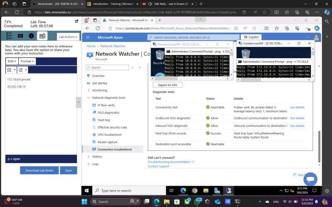The image size is (332, 207).
Task: Click the Azure portal vertical scrollbar
Action: point(319,146)
